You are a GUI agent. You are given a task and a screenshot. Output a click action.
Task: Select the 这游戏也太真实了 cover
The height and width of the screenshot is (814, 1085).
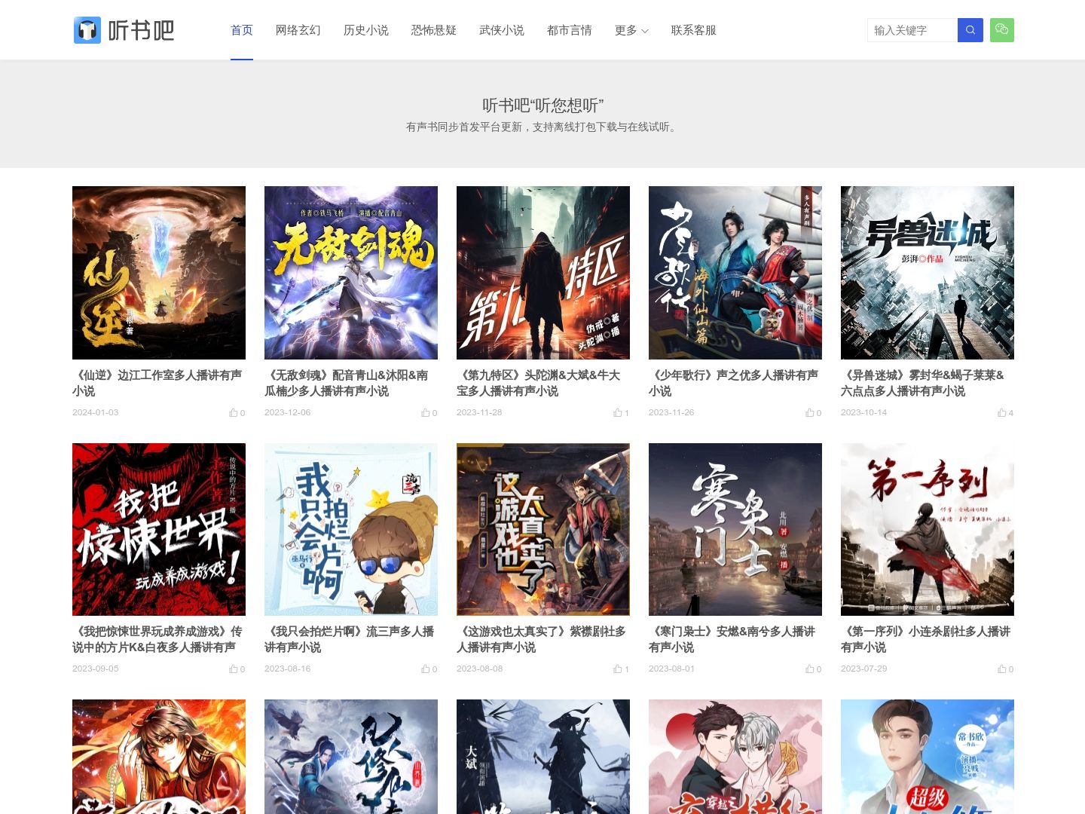click(543, 529)
